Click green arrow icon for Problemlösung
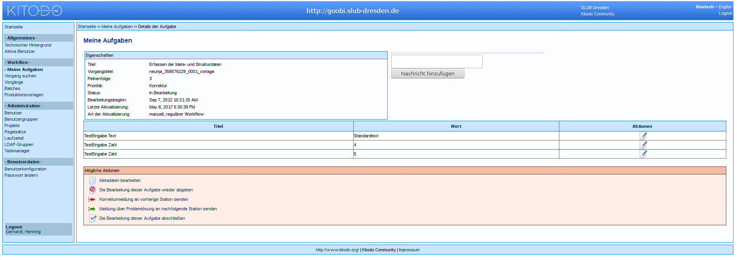 pyautogui.click(x=92, y=209)
